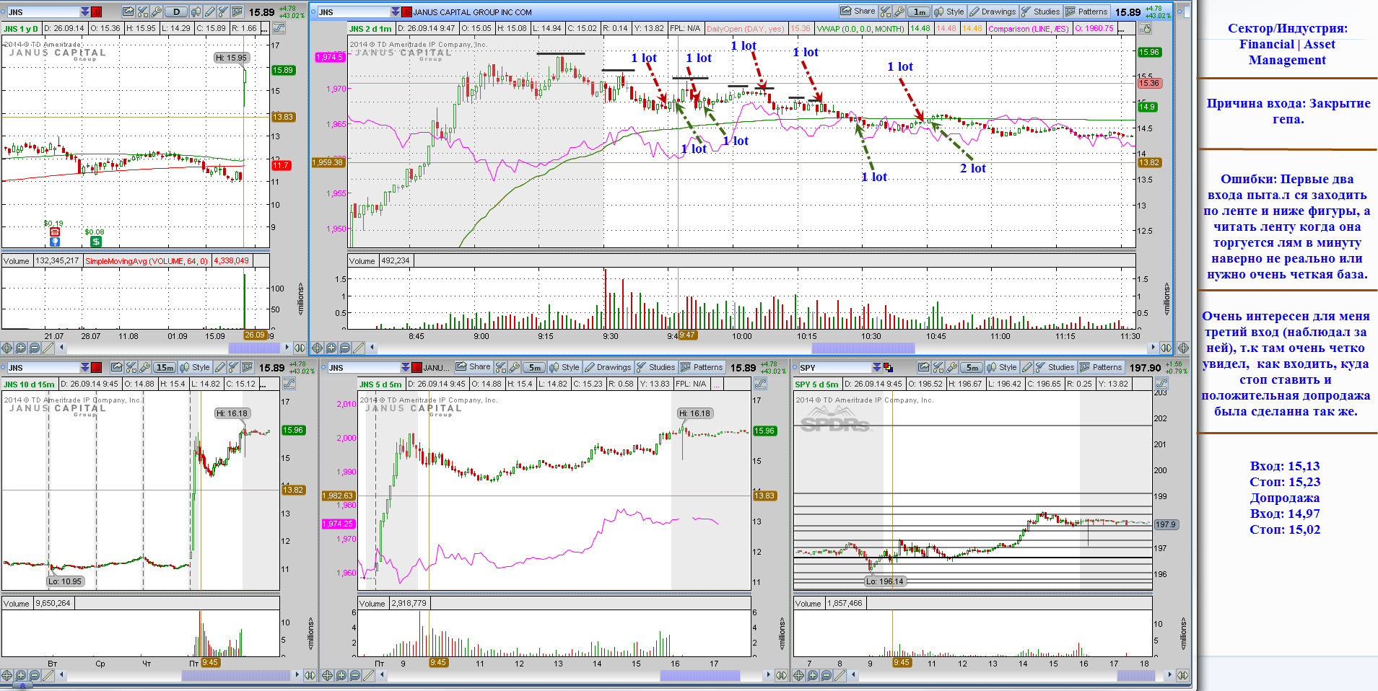Open Patterns menu in 1m chart toolbar
Screen dimensions: 1378x691
coord(1086,12)
